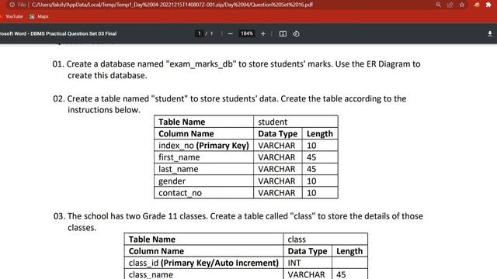Click the first_name cell
Image resolution: width=497 pixels, height=279 pixels.
pos(203,157)
